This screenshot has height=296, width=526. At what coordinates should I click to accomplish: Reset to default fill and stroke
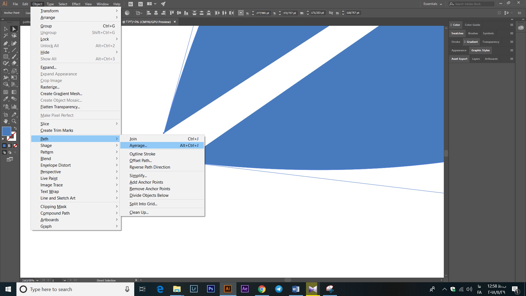click(x=3, y=139)
